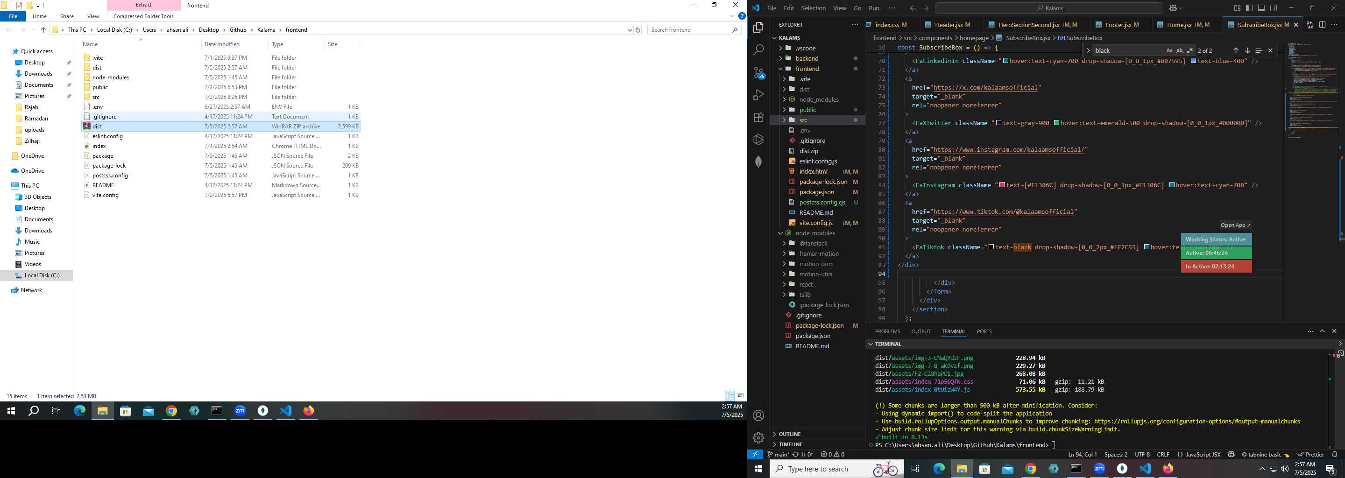Viewport: 1345px width, 478px height.
Task: Open Customize Layout icon in VS Code title bar
Action: pyautogui.click(x=1237, y=8)
